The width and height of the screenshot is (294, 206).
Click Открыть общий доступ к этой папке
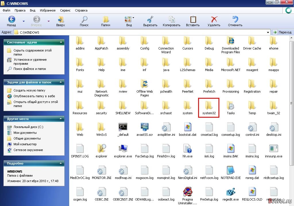tap(36, 104)
